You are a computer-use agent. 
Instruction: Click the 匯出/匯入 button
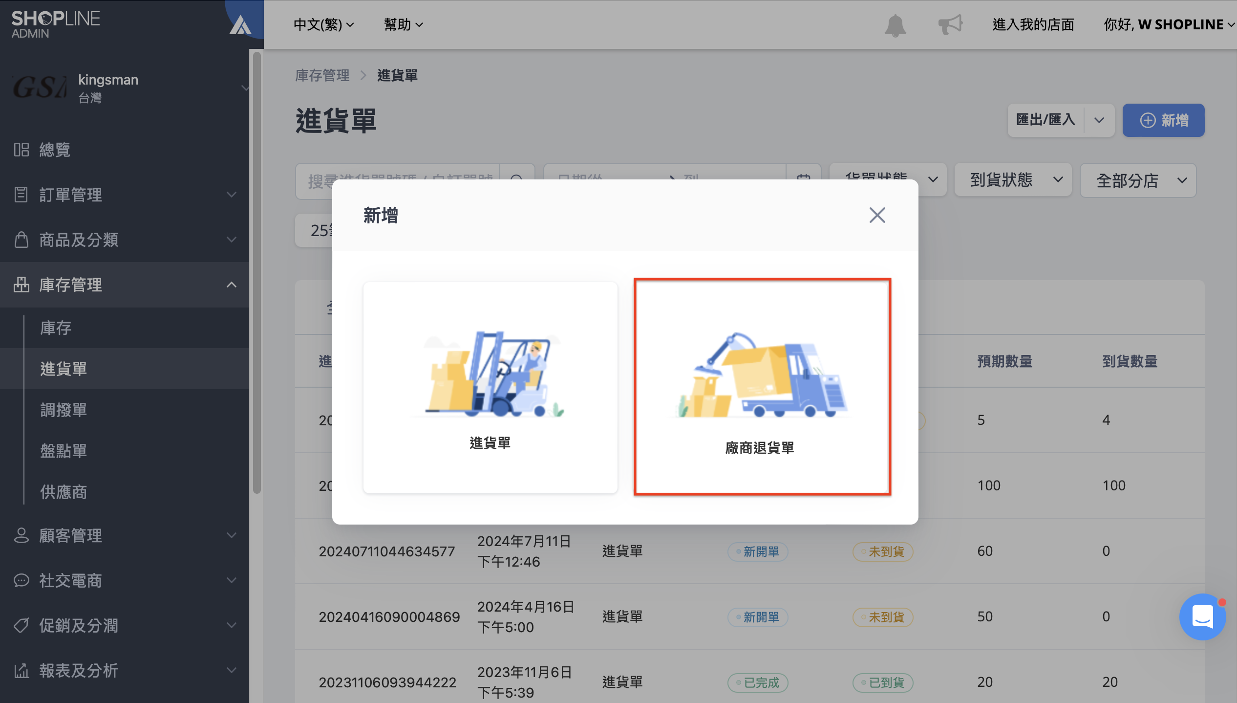point(1045,120)
